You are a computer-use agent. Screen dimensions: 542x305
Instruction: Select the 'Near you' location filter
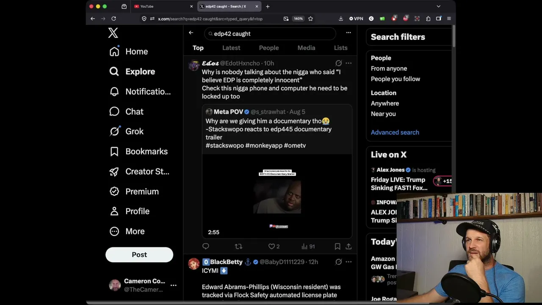383,114
